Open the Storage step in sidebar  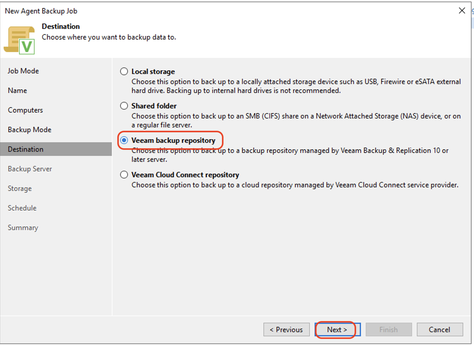coord(20,189)
